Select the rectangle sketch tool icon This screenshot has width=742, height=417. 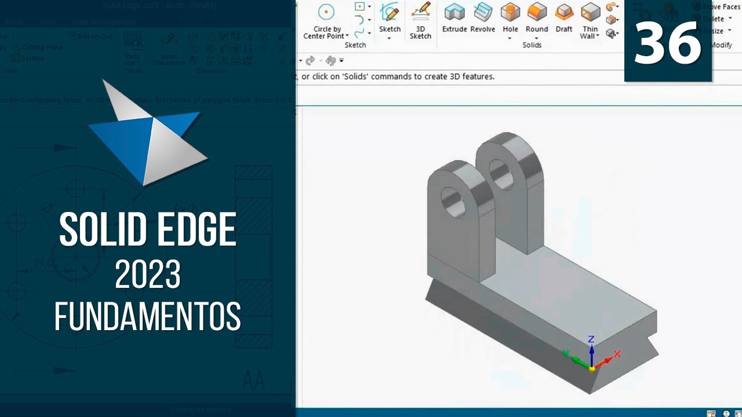tap(359, 7)
